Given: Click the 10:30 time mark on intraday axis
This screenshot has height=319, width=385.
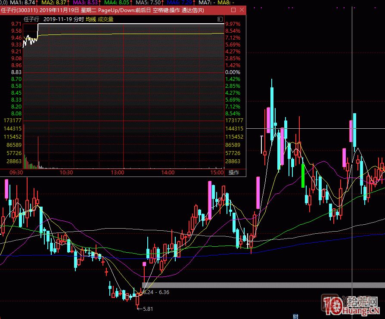Looking at the screenshot, I should coord(66,173).
